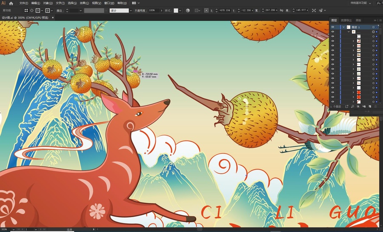
Task: Click the fill color question-mark box
Action: click(x=37, y=11)
